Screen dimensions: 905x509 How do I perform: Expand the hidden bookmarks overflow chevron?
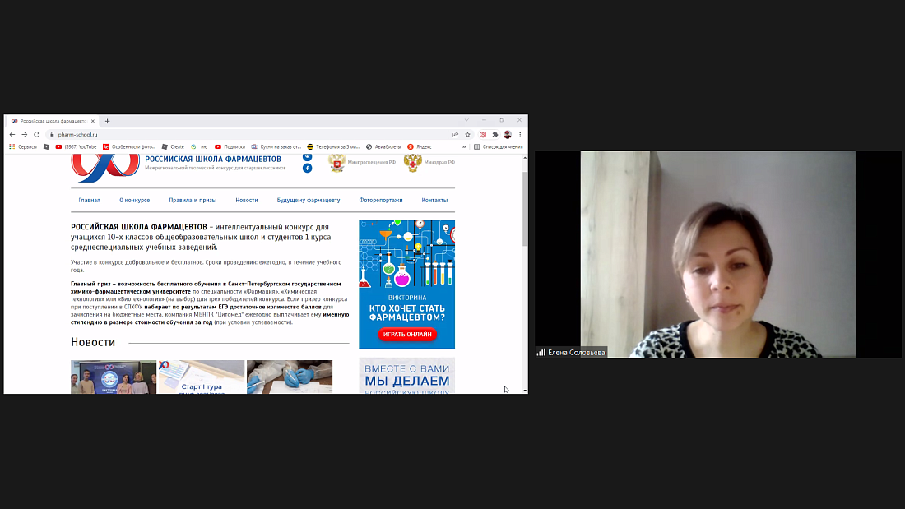(x=464, y=146)
